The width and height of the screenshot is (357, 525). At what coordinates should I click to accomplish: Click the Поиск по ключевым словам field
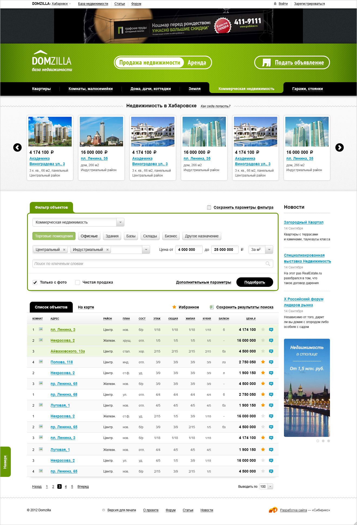click(x=153, y=264)
